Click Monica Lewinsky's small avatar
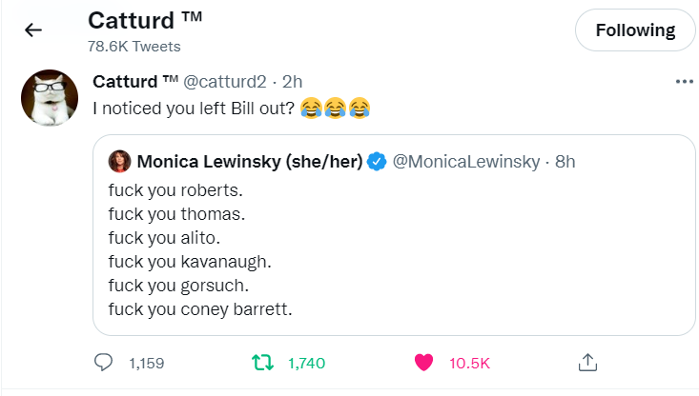 119,161
